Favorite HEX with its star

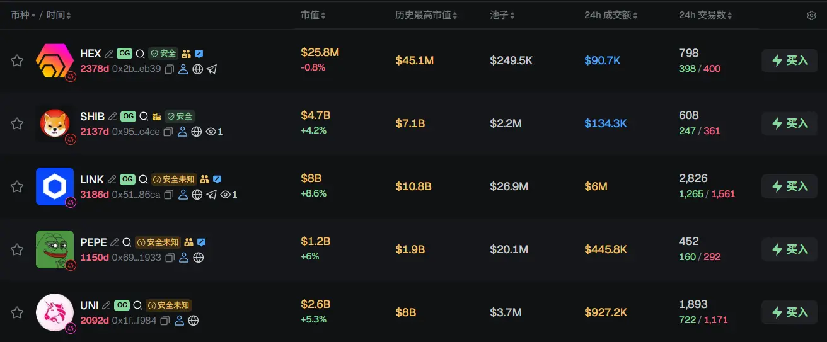(x=17, y=60)
